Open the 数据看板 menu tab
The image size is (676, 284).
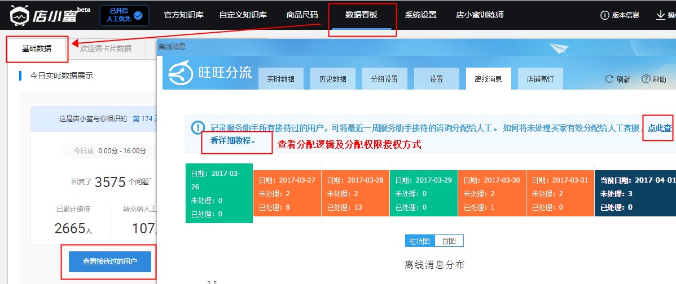[x=362, y=15]
